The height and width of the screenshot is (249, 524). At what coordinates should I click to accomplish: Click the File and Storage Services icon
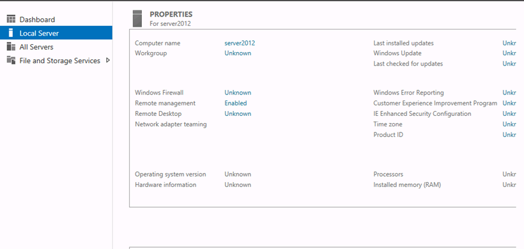[x=11, y=61]
